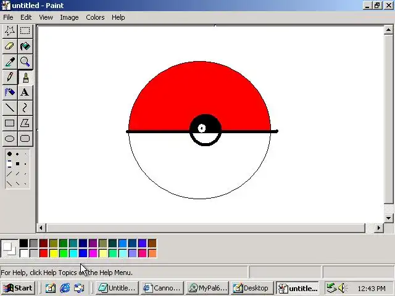Screen dimensions: 395x296
Task: Select the Brush tool
Action: [x=25, y=77]
